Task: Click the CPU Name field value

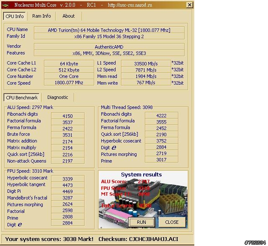Action: coord(109,30)
